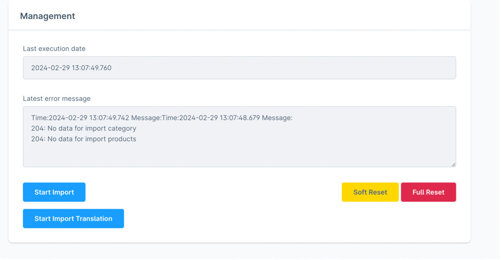This screenshot has height=260, width=501.
Task: Activate the blue Start Import action
Action: click(54, 192)
